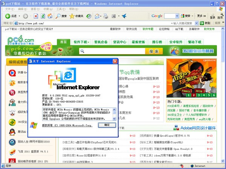Click the Stop page loading icon
Viewport: 226px width, 169px height.
36,16
